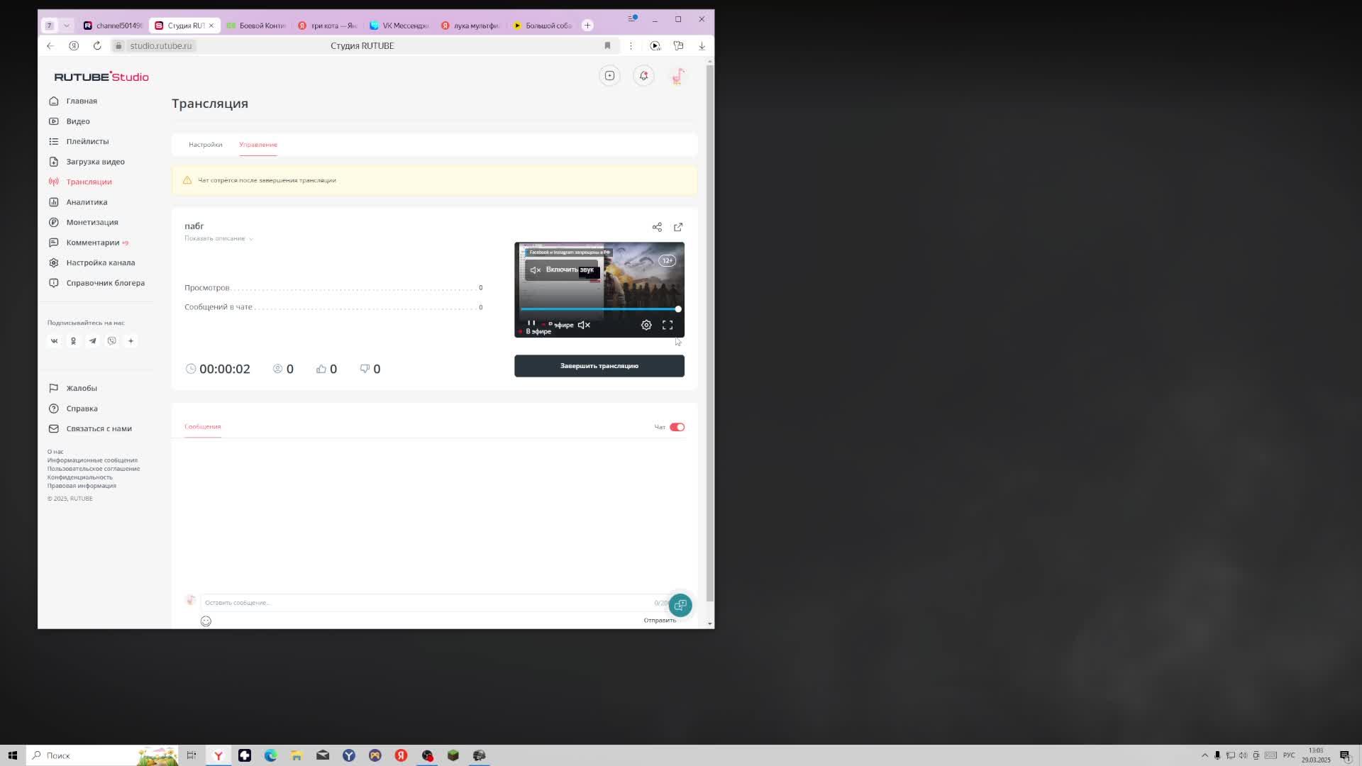This screenshot has width=1362, height=766.
Task: Open player settings gear icon
Action: click(x=646, y=325)
